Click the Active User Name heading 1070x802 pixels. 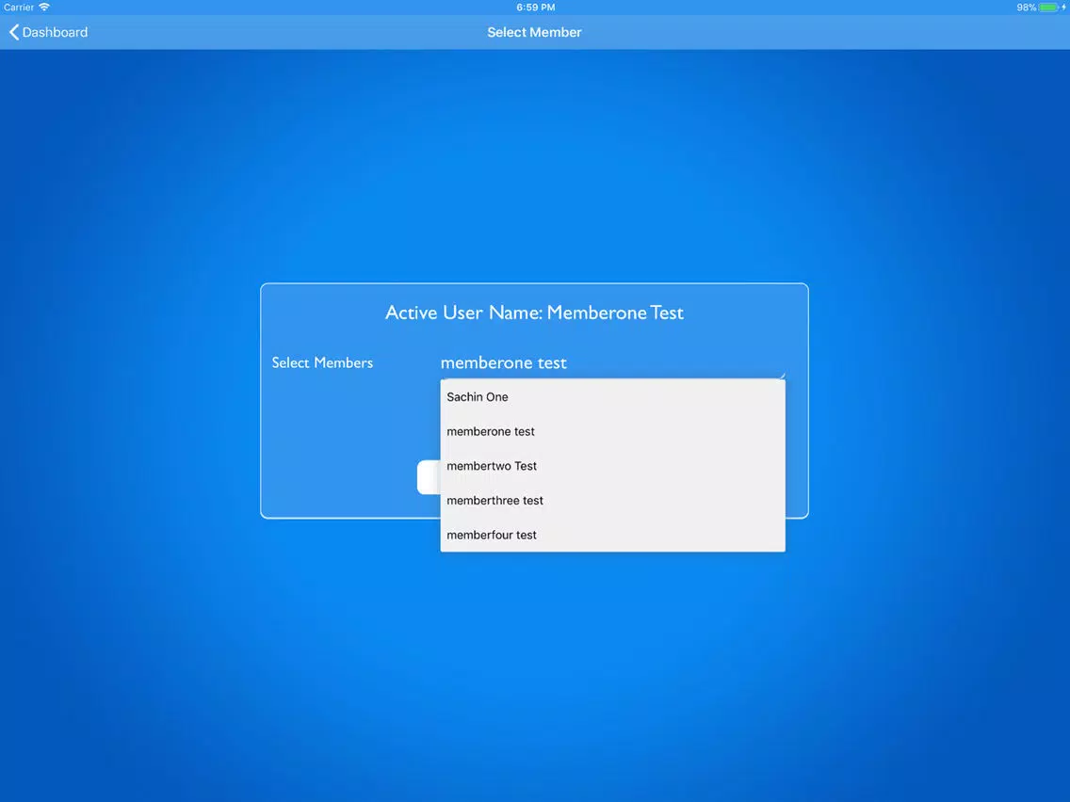tap(534, 313)
